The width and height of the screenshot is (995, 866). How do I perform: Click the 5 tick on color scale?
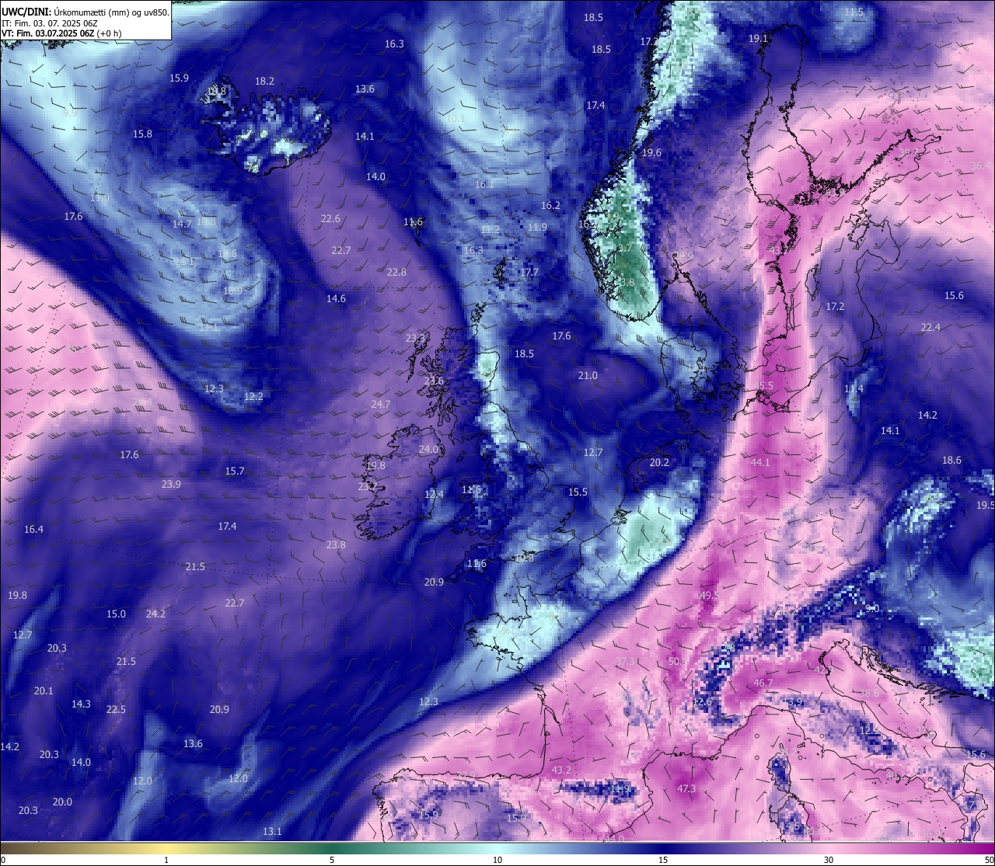pos(332,860)
